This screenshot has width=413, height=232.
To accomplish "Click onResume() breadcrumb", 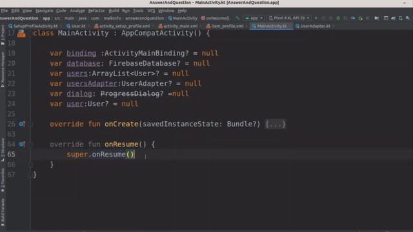I will tap(215, 18).
